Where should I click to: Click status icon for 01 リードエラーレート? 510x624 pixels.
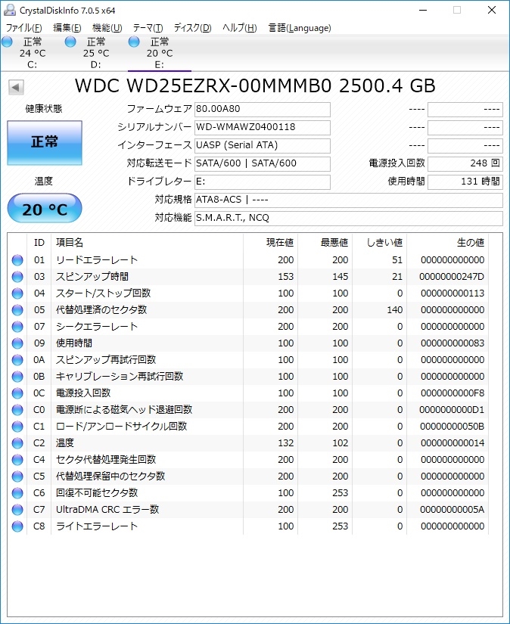(17, 260)
